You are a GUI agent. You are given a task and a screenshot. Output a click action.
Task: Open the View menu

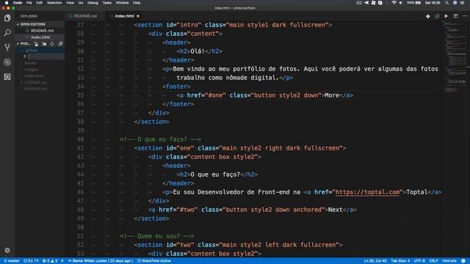click(70, 3)
